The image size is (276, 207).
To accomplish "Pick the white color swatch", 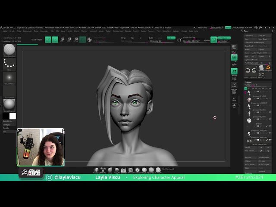I will [x=13, y=116].
